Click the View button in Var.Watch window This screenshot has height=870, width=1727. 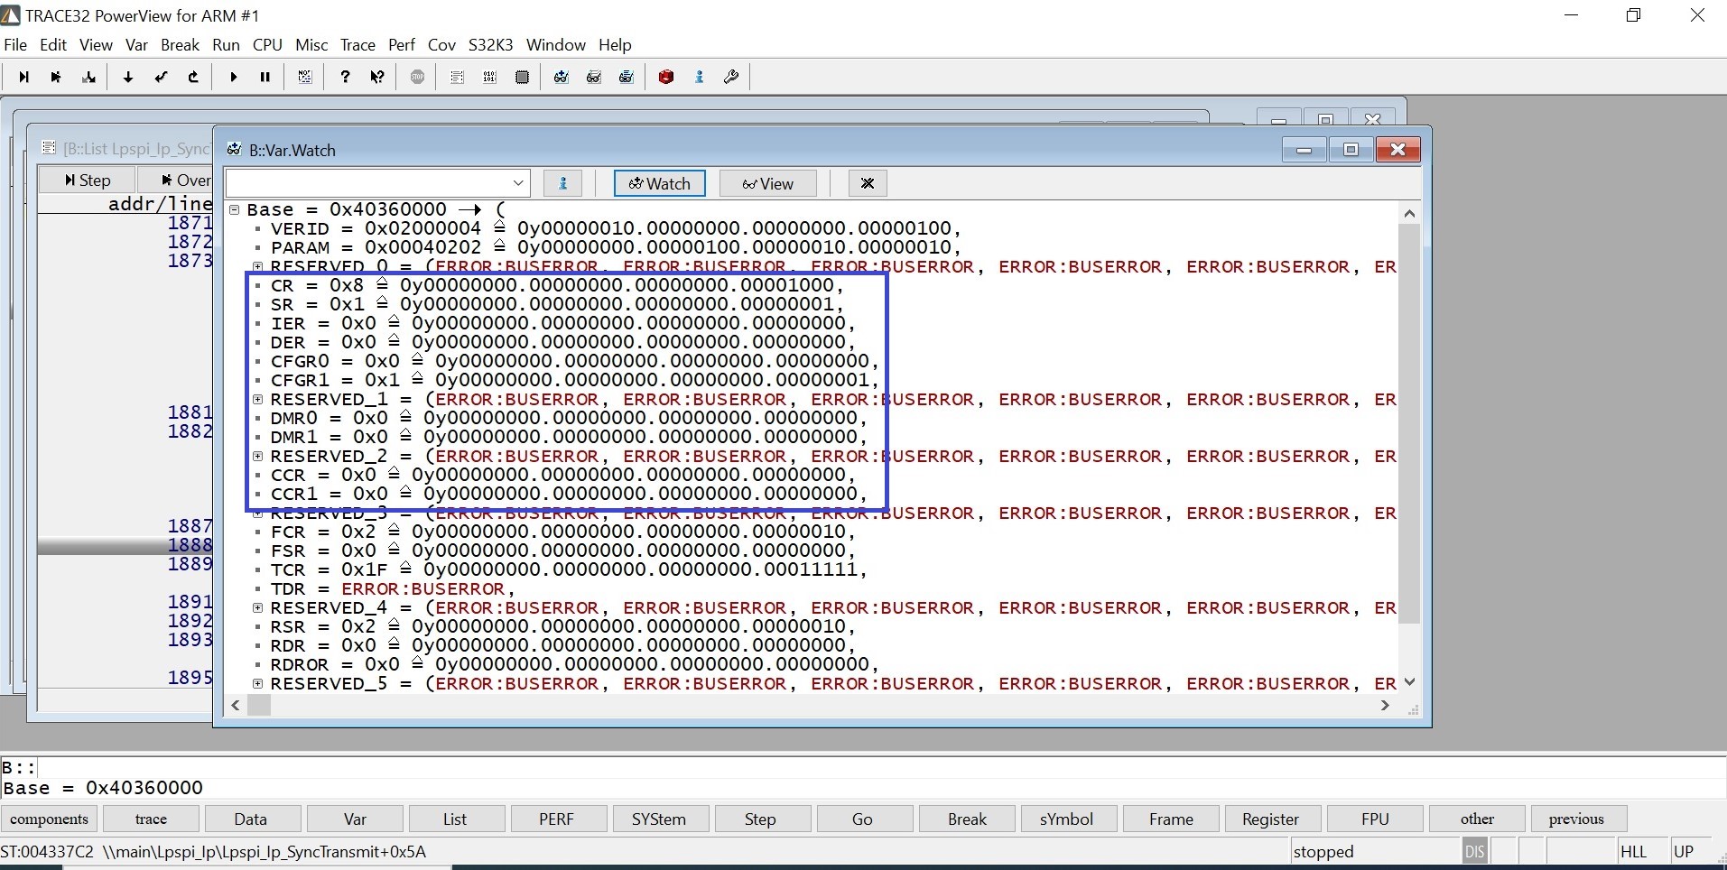(x=768, y=183)
